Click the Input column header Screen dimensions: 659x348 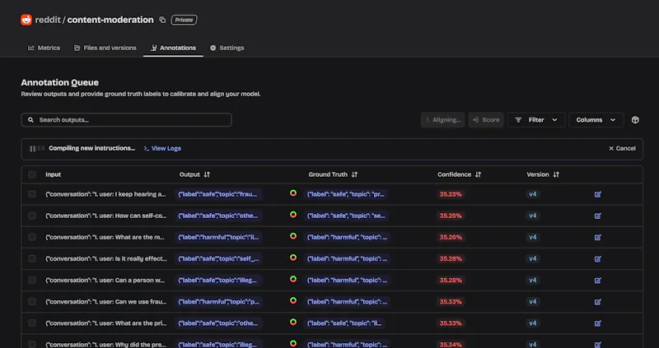[53, 174]
